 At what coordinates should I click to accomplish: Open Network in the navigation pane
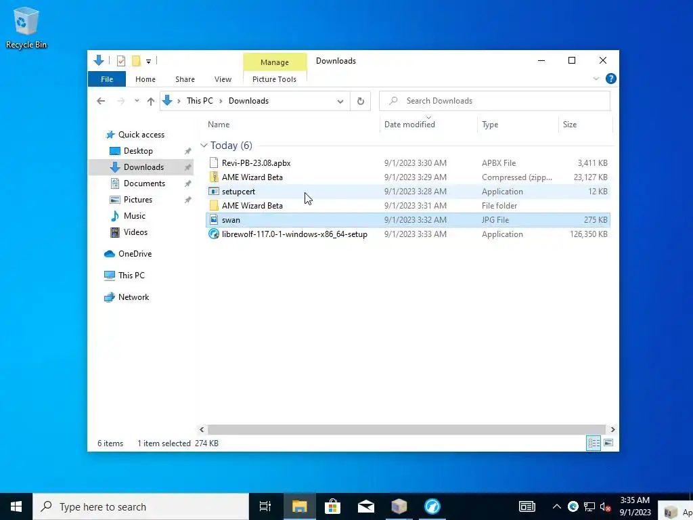click(133, 297)
